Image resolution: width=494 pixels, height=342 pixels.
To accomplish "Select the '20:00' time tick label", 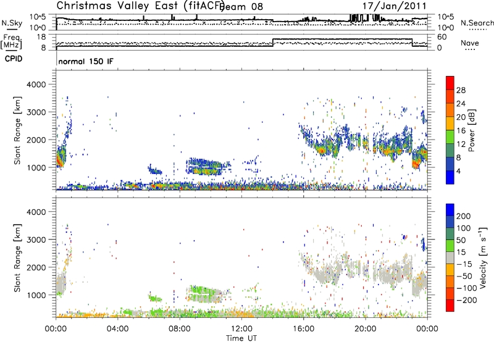I will [366, 329].
